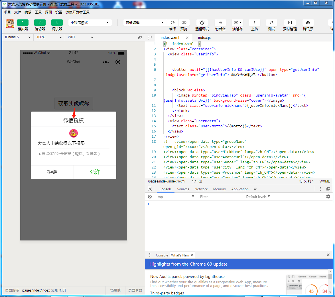Start 远程调试 remote debugging

(x=202, y=23)
